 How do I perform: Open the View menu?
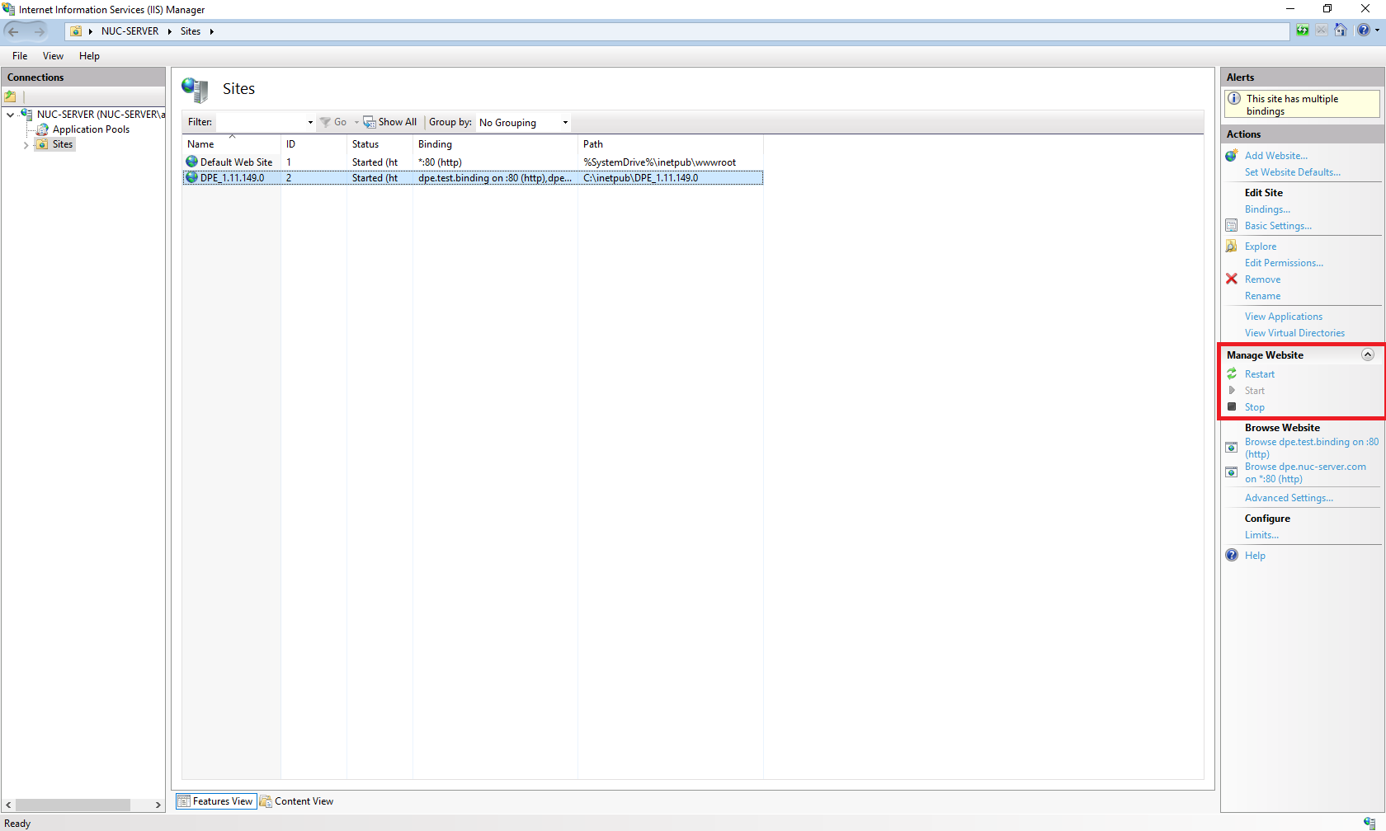[53, 56]
